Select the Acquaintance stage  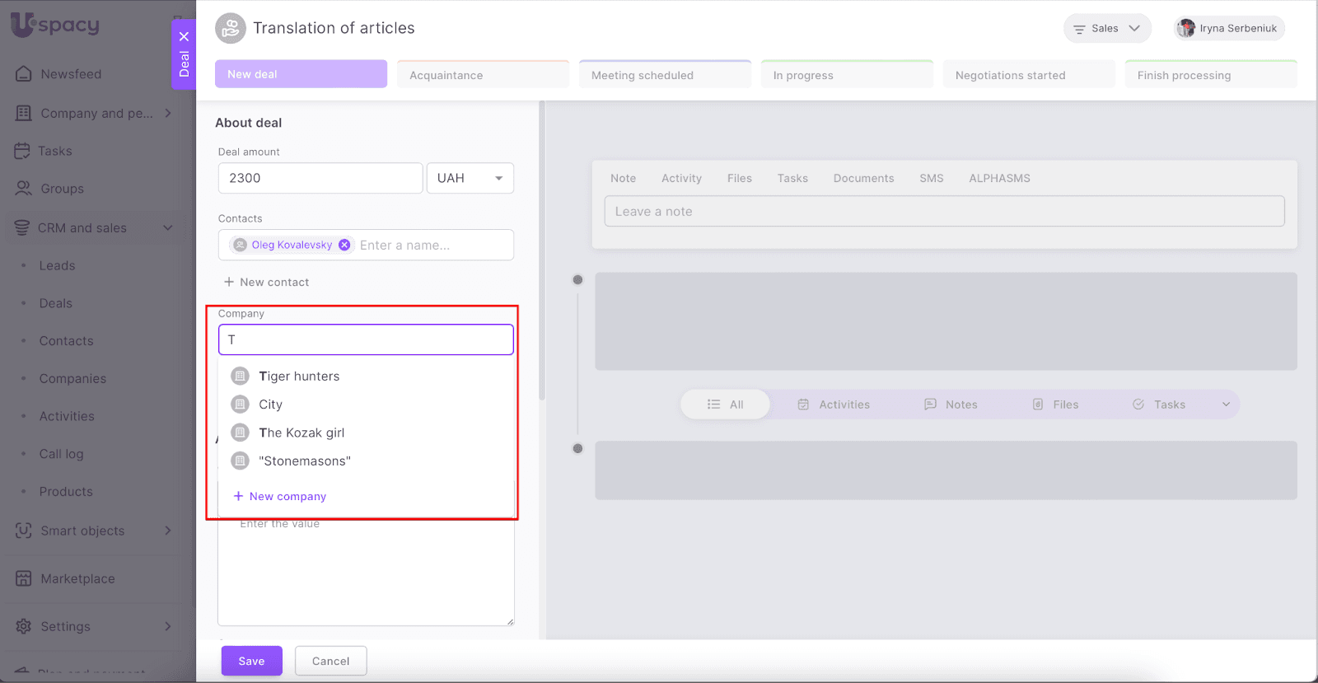pyautogui.click(x=483, y=75)
